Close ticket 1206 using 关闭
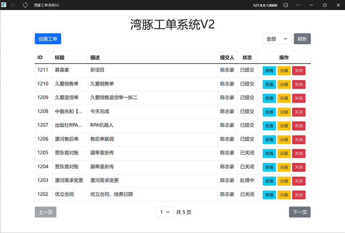This screenshot has height=233, width=345. tap(298, 140)
